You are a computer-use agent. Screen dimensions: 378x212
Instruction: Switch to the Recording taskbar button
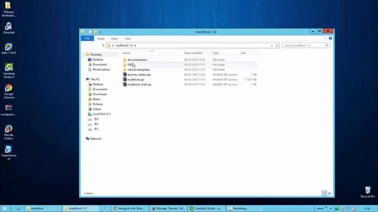point(245,208)
